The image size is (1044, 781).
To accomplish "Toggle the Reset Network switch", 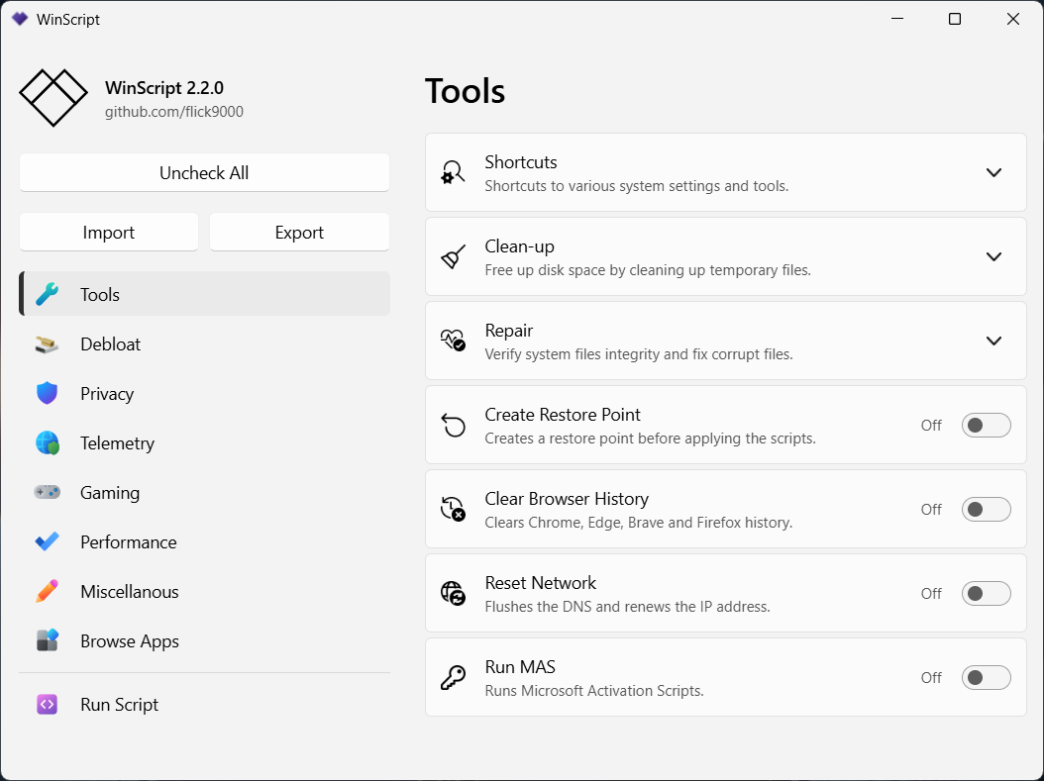I will (x=986, y=594).
